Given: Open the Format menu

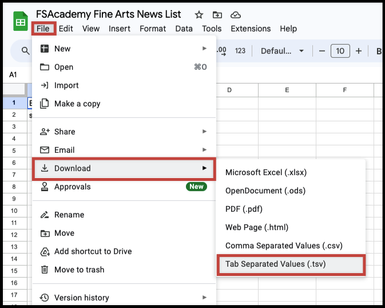Looking at the screenshot, I should pyautogui.click(x=153, y=29).
